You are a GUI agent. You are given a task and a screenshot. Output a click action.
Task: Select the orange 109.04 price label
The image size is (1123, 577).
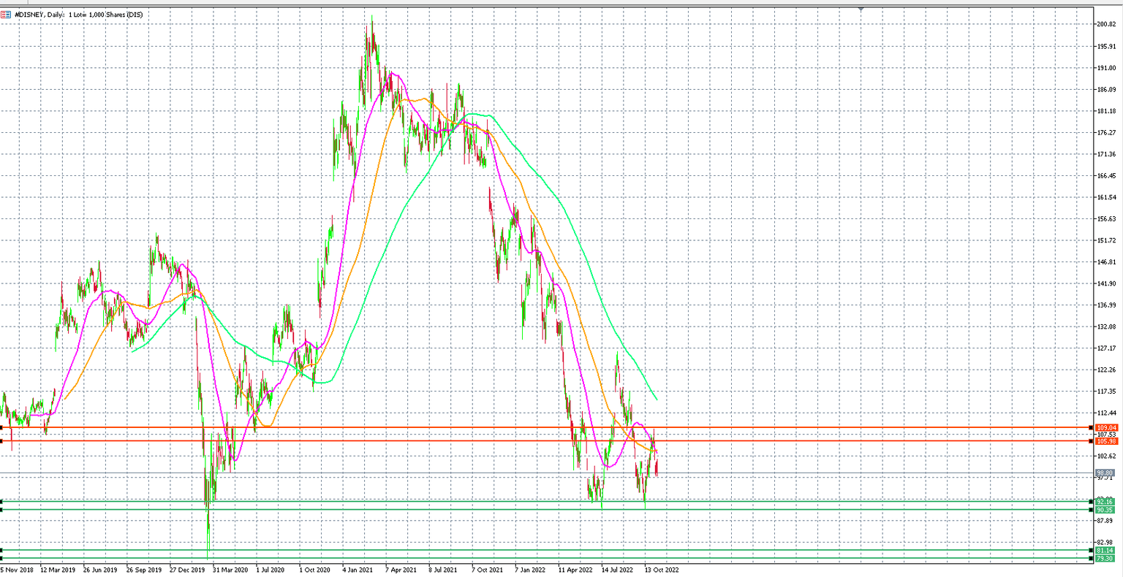tap(1106, 428)
